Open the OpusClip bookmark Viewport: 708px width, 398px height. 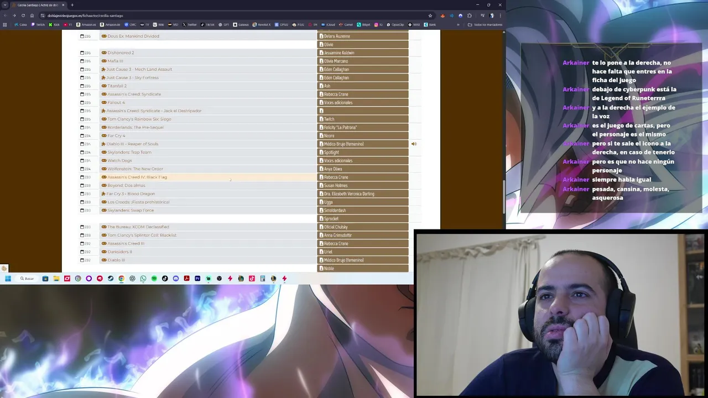pyautogui.click(x=395, y=24)
